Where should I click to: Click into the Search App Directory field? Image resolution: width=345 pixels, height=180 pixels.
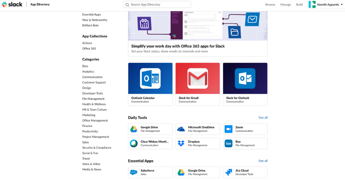pos(158,5)
